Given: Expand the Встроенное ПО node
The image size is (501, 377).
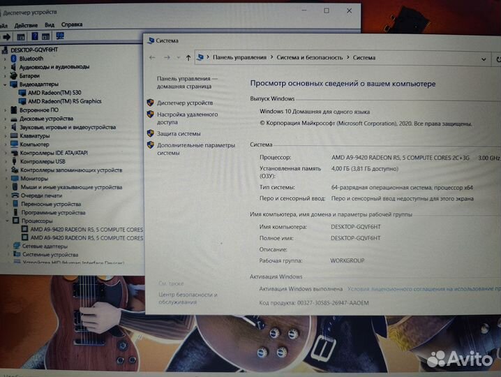Looking at the screenshot, I should [x=5, y=110].
